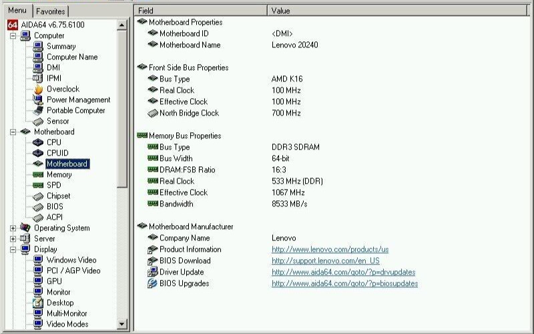Expand the Operating System node
This screenshot has height=334, width=534.
[13, 228]
